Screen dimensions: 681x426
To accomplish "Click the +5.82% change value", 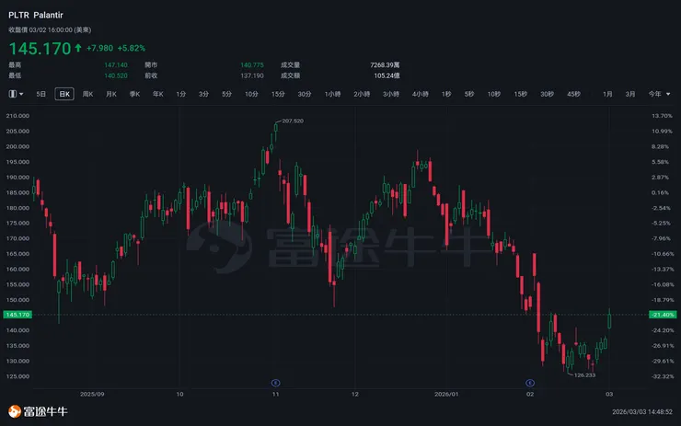I will tap(132, 48).
